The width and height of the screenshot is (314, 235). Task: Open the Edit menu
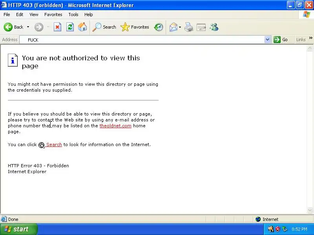click(x=20, y=14)
